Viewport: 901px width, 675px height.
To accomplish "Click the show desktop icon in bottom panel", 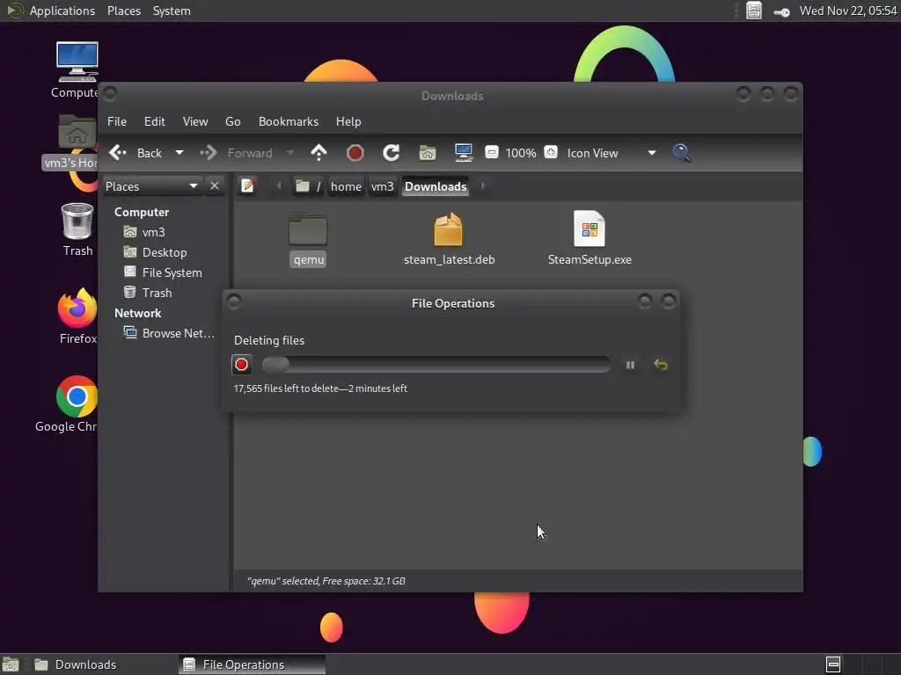I will (x=11, y=664).
